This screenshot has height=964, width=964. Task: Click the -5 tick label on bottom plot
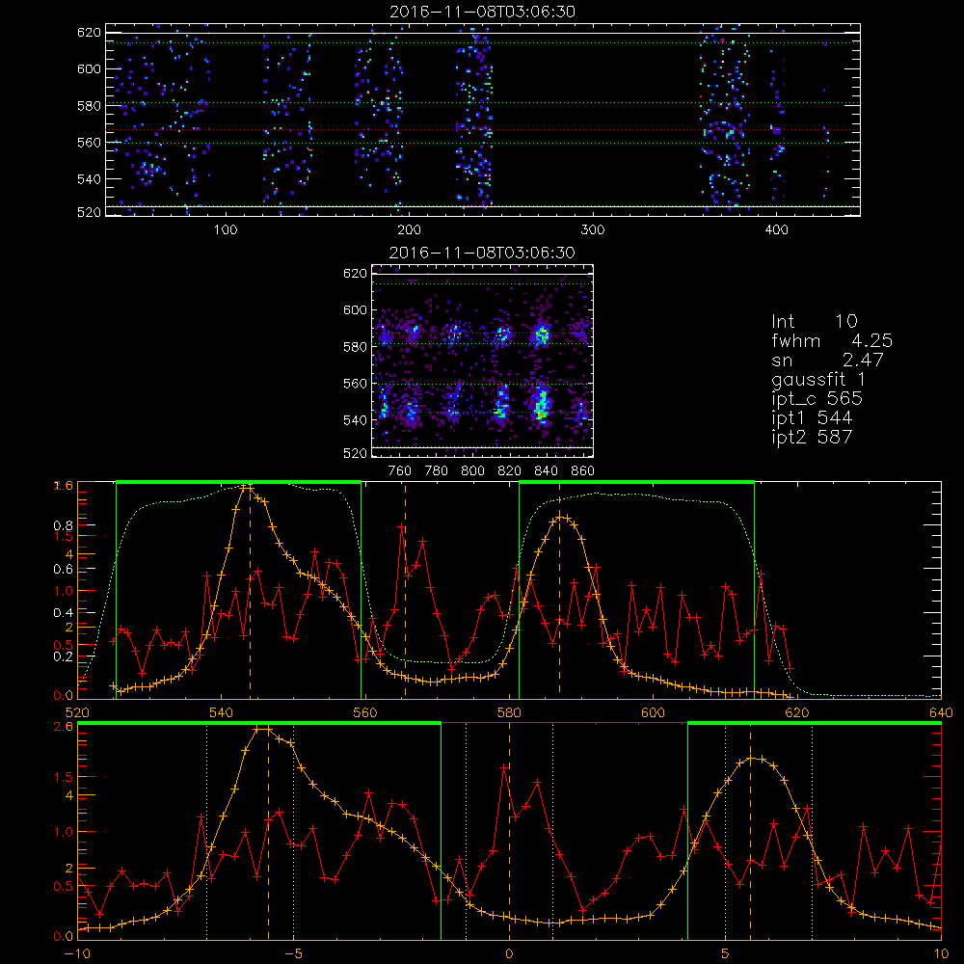[x=293, y=953]
